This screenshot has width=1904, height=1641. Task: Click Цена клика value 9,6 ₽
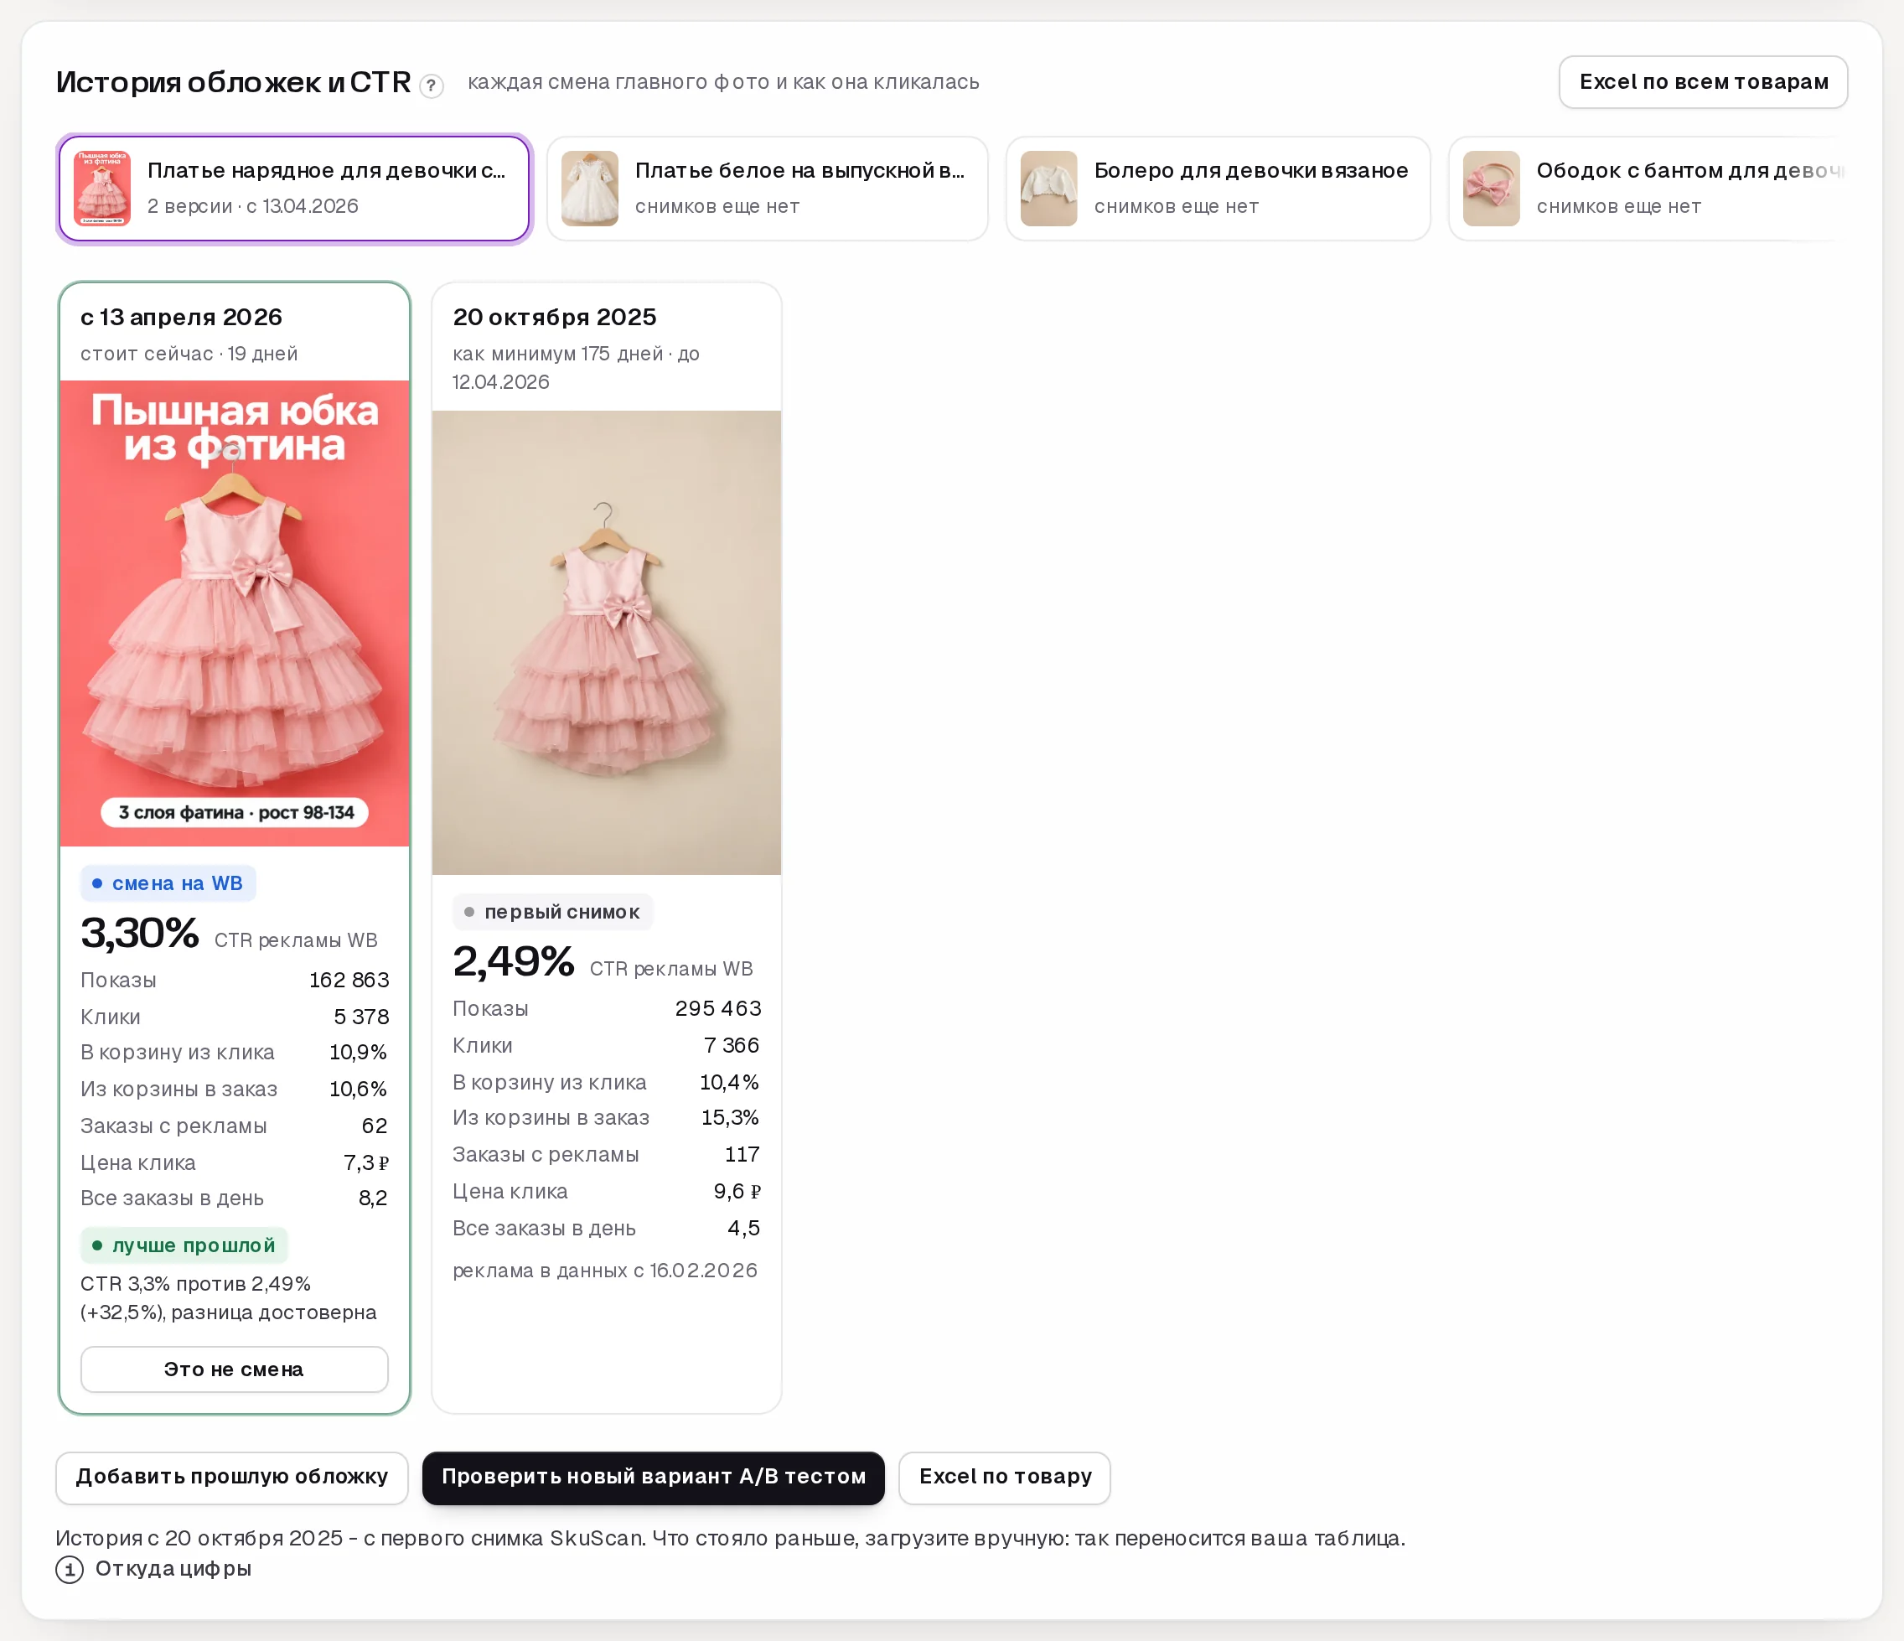point(738,1192)
